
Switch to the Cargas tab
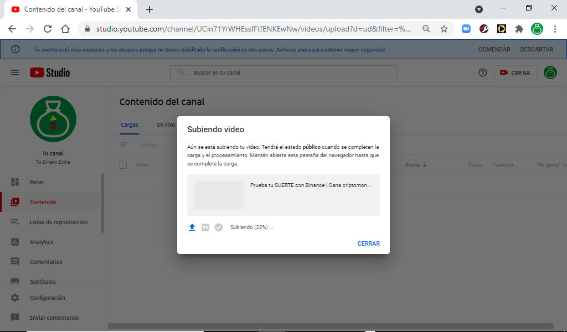[130, 124]
